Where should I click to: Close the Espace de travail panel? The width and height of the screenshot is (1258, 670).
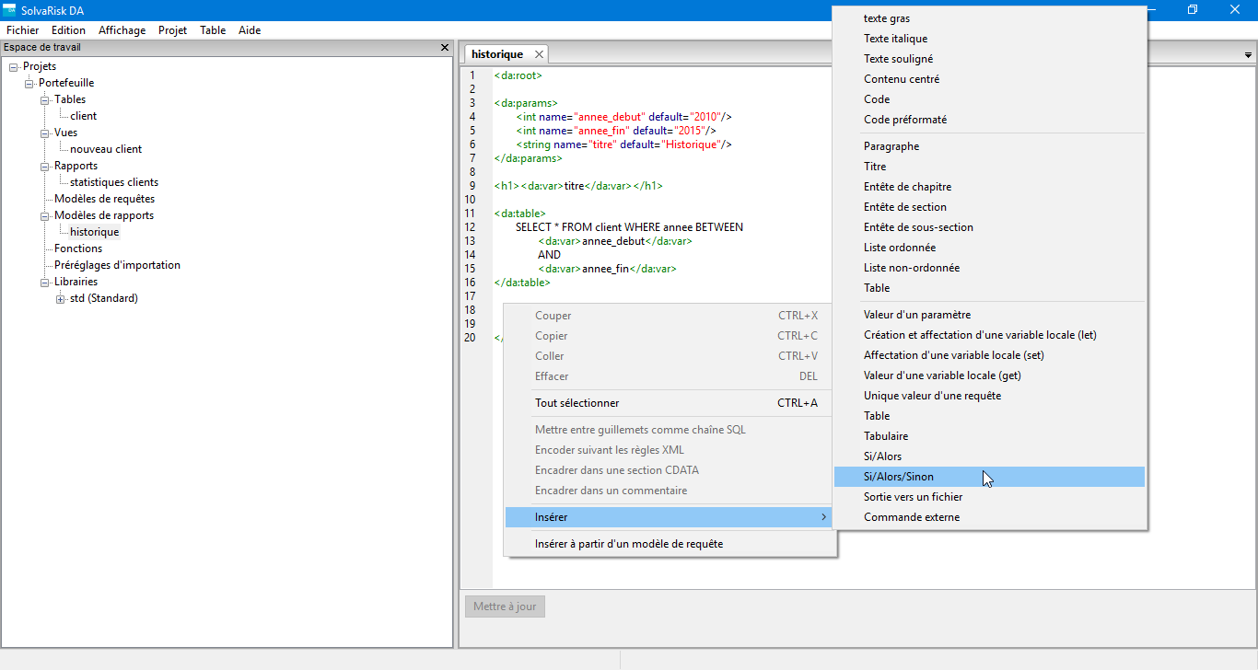445,48
